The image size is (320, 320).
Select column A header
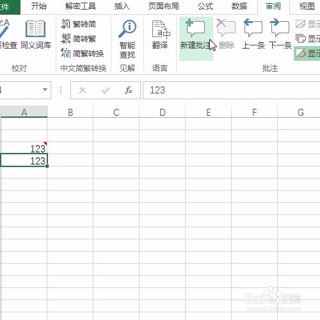24,112
